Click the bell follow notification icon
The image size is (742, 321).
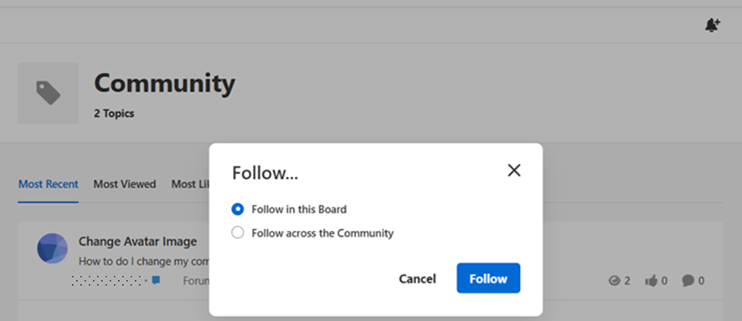click(x=712, y=25)
